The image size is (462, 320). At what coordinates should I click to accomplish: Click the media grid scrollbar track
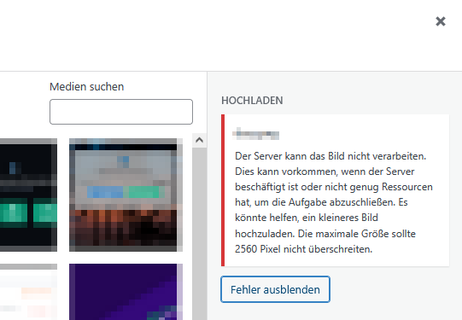(x=200, y=234)
